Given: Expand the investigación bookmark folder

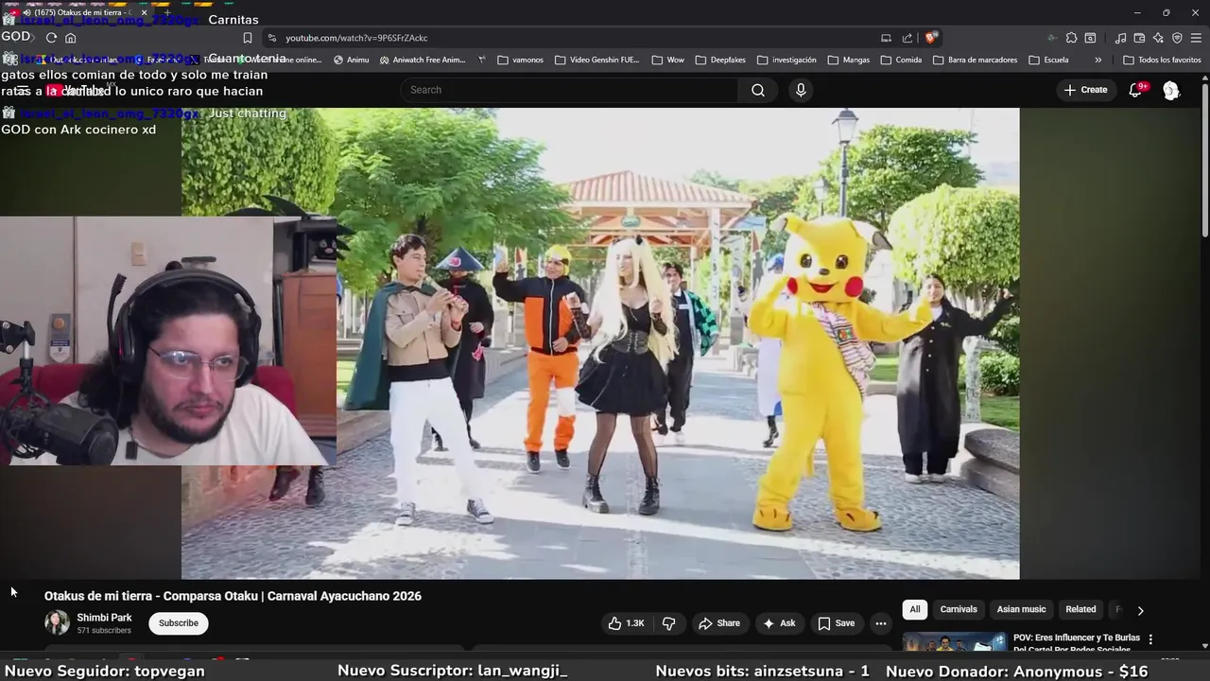Looking at the screenshot, I should click(x=786, y=60).
